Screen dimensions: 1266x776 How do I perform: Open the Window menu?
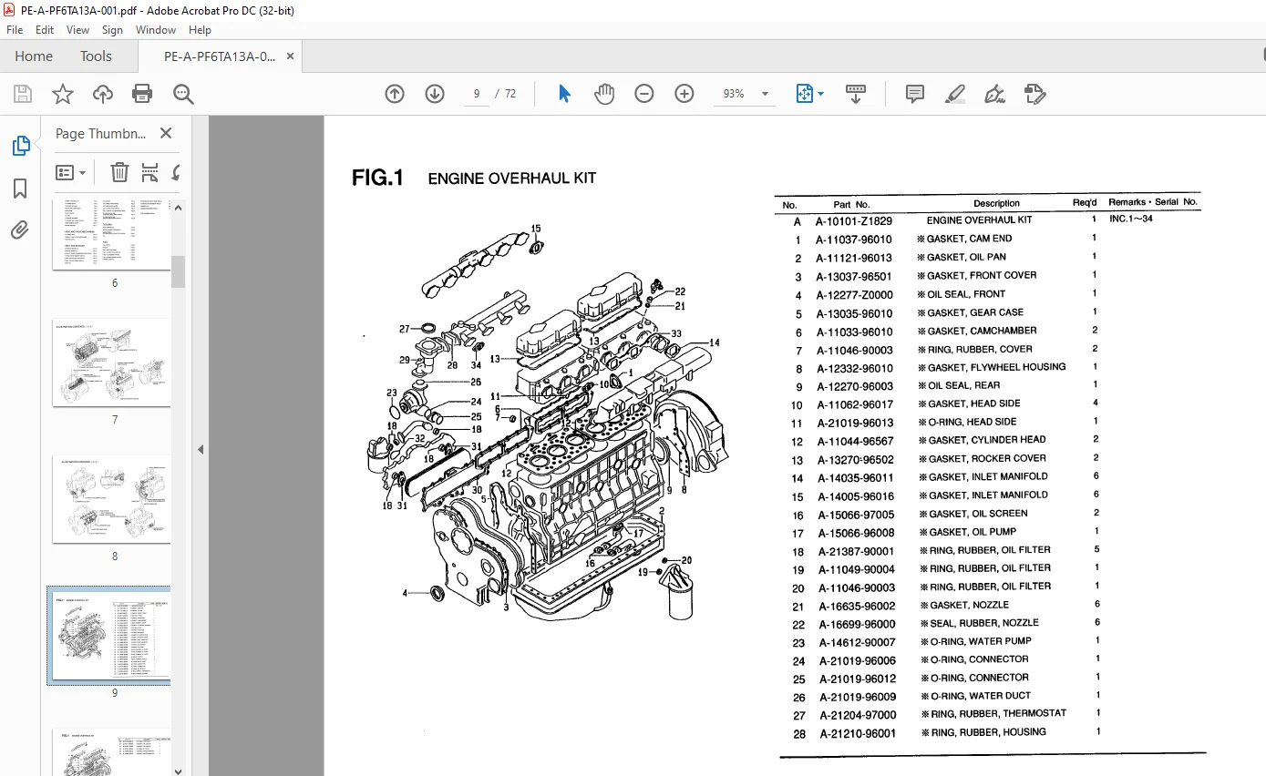click(x=156, y=30)
